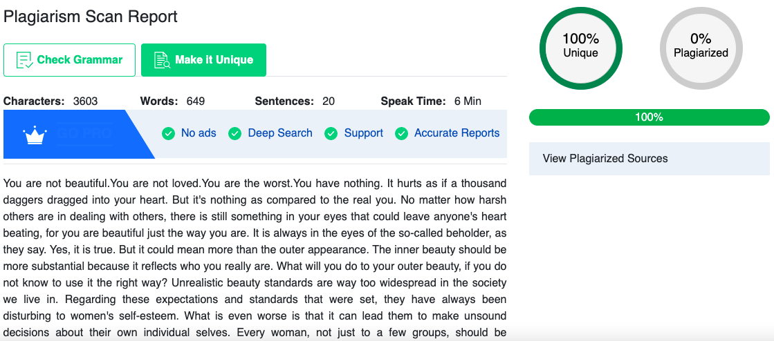Click the GO PRO banner text
Image resolution: width=774 pixels, height=341 pixels.
click(x=84, y=133)
